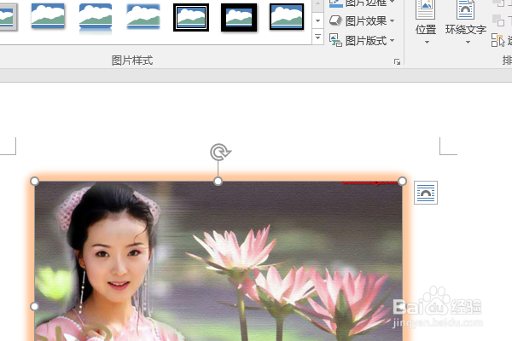Expand the dropdown arrow under 环绕文字
This screenshot has height=341, width=512.
(x=468, y=43)
